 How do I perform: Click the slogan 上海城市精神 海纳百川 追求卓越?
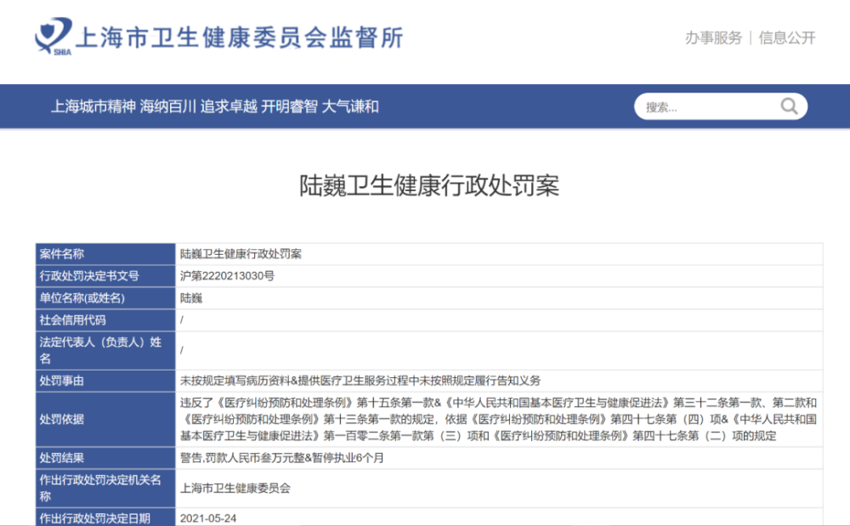154,106
